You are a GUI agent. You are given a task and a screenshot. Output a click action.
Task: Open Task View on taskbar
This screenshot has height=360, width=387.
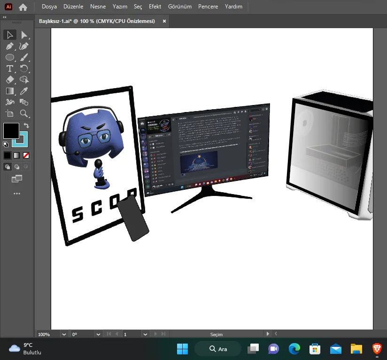(x=253, y=349)
